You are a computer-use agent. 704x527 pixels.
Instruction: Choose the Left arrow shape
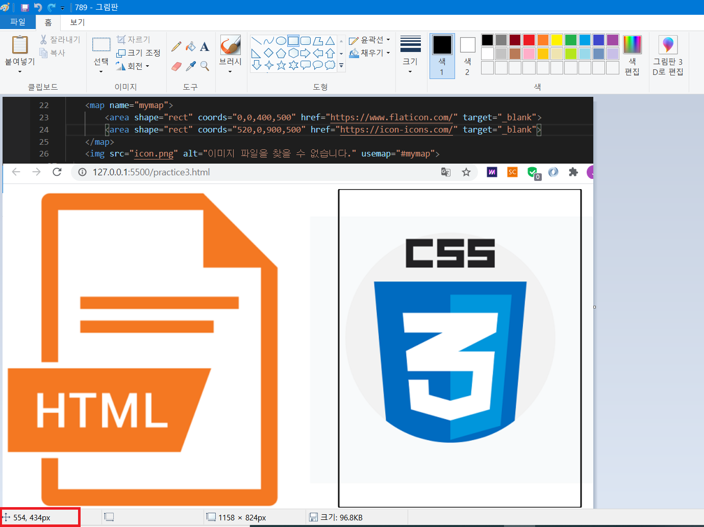[318, 53]
